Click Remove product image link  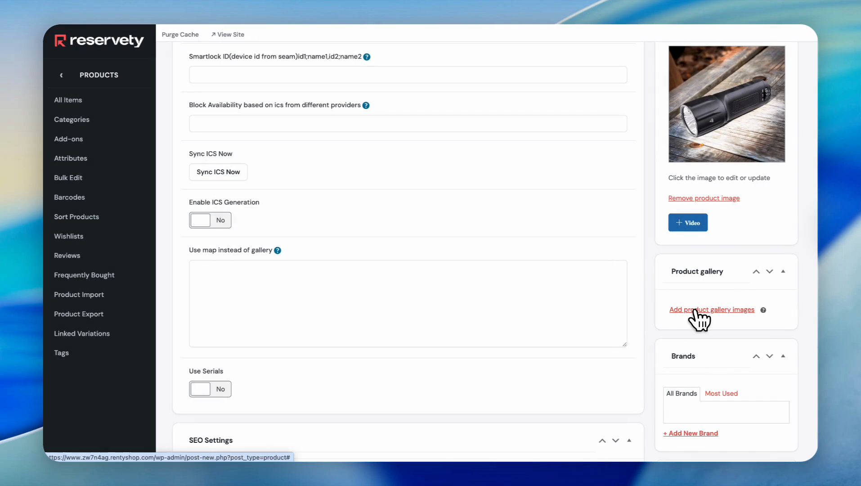[x=704, y=198]
